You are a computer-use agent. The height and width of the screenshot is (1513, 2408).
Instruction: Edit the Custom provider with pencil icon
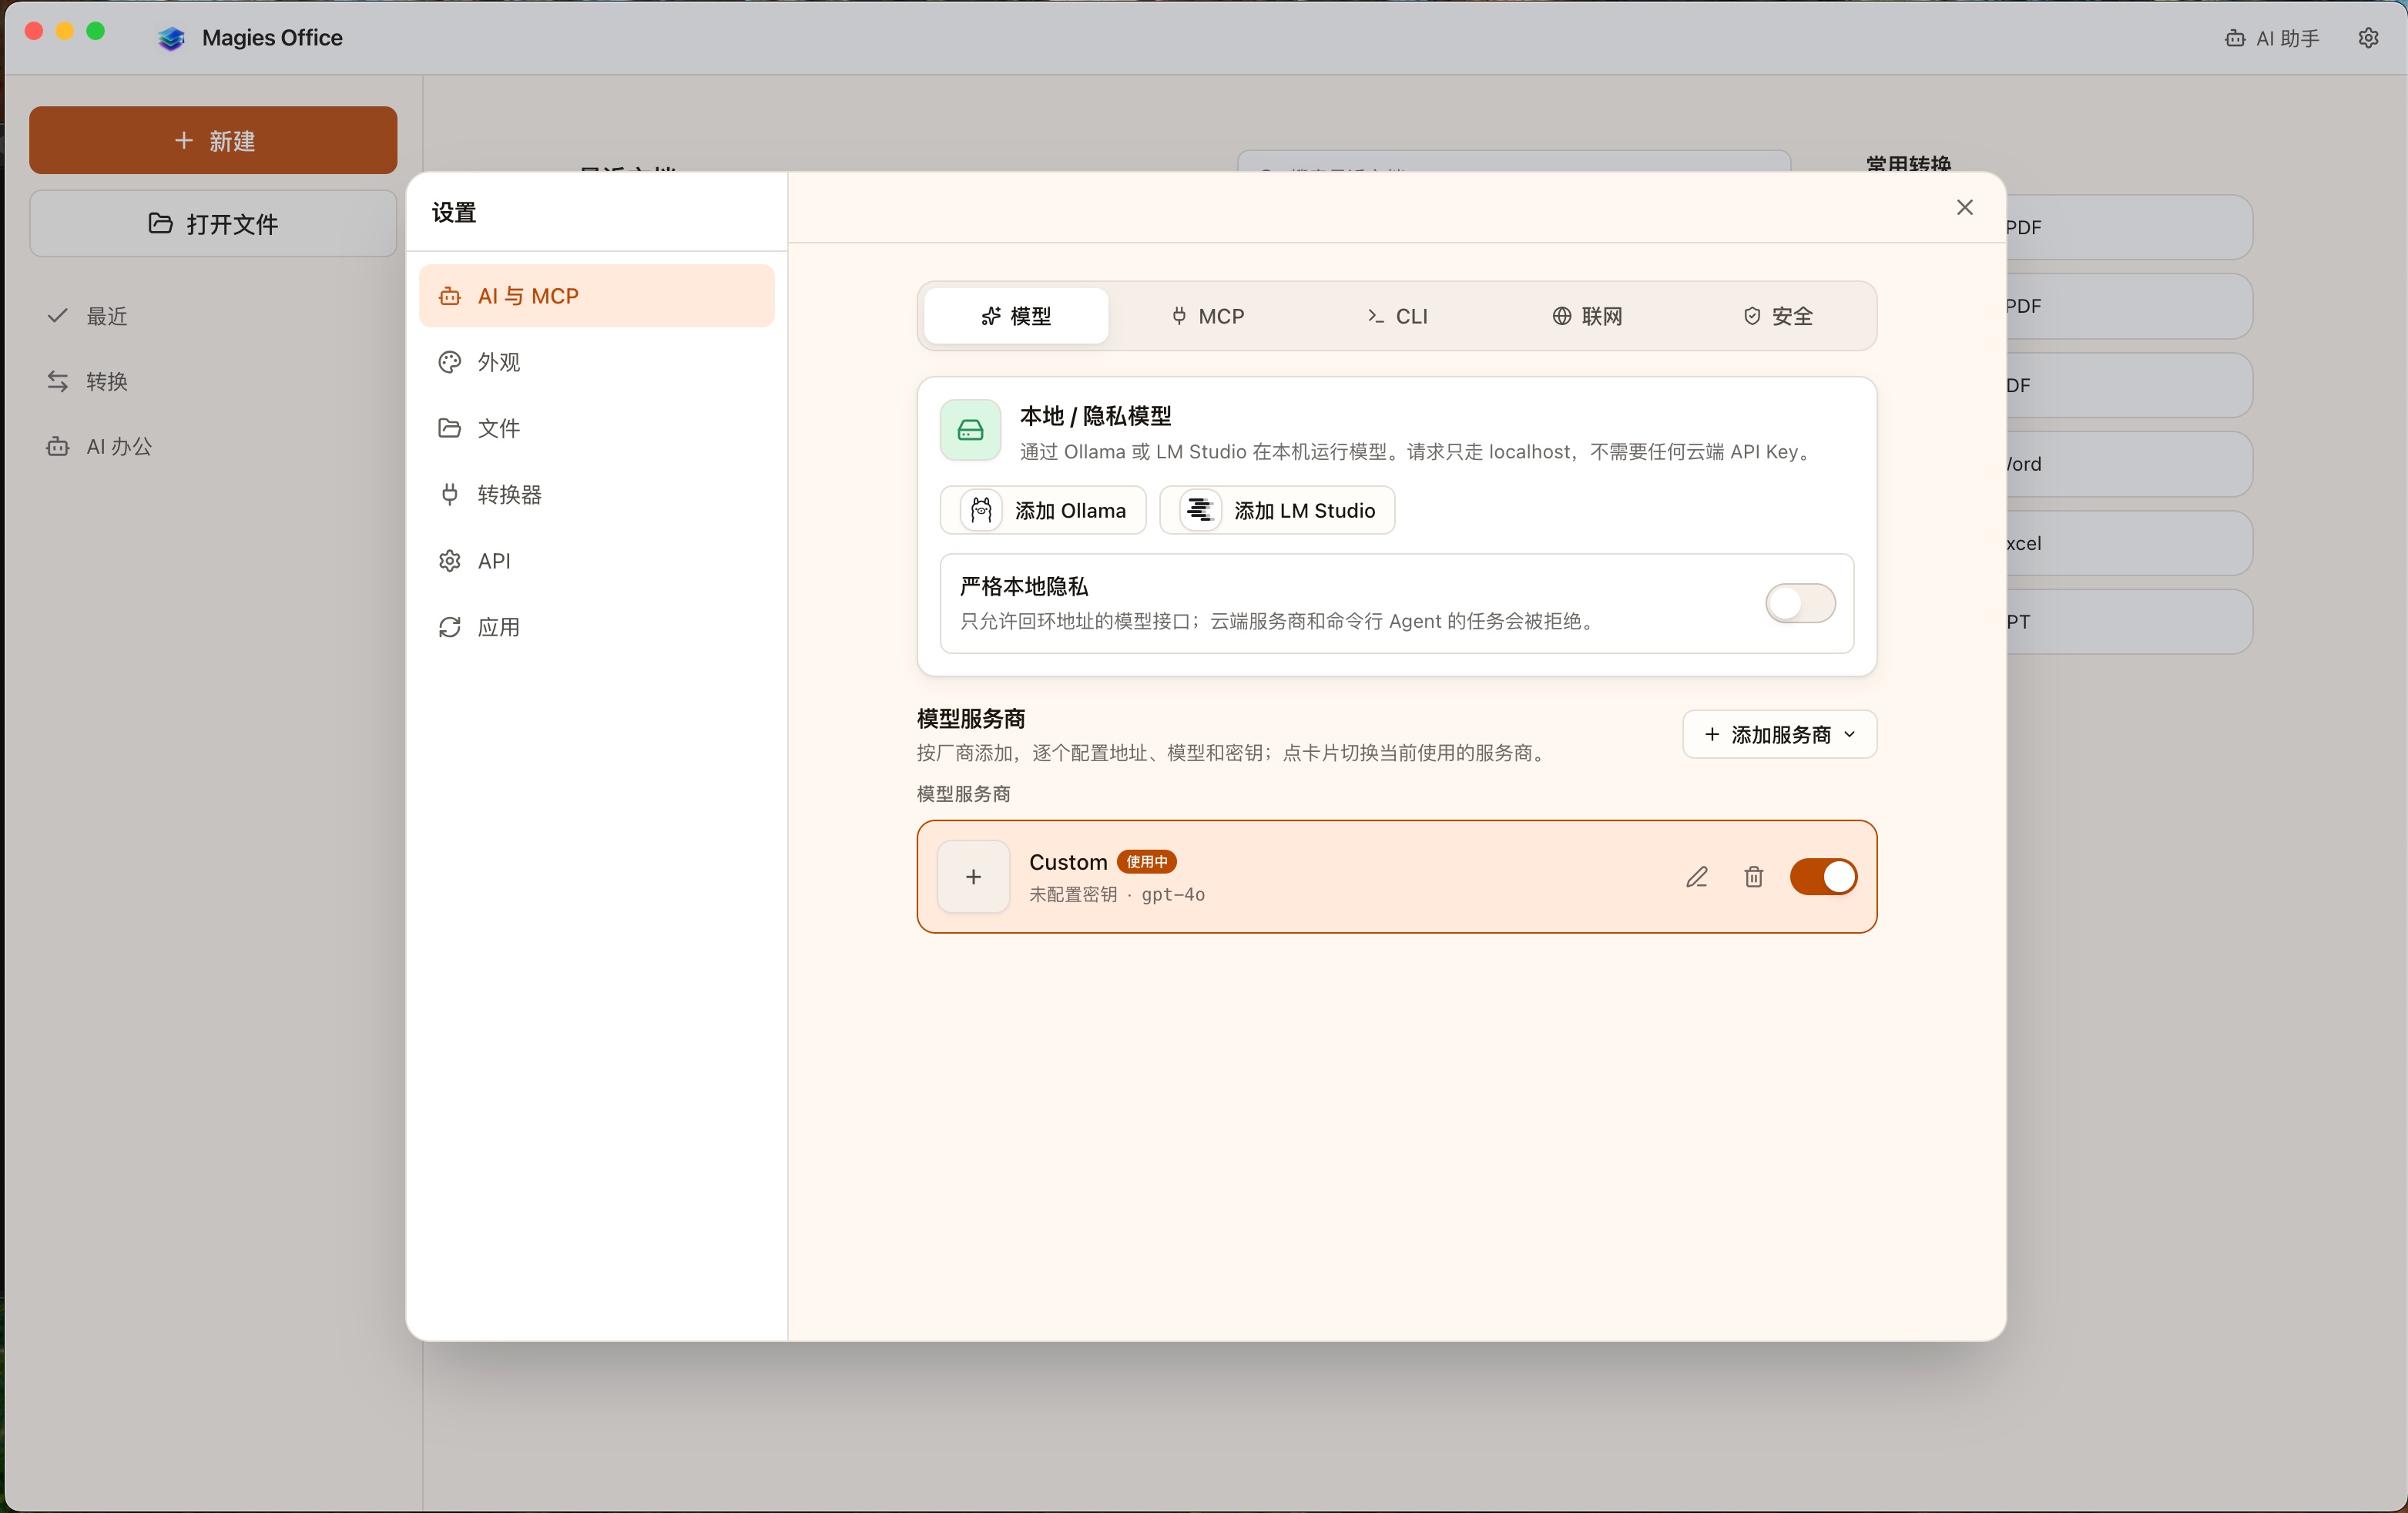point(1697,877)
